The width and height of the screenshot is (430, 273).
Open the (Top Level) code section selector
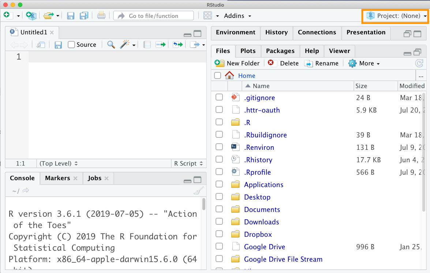pos(59,163)
